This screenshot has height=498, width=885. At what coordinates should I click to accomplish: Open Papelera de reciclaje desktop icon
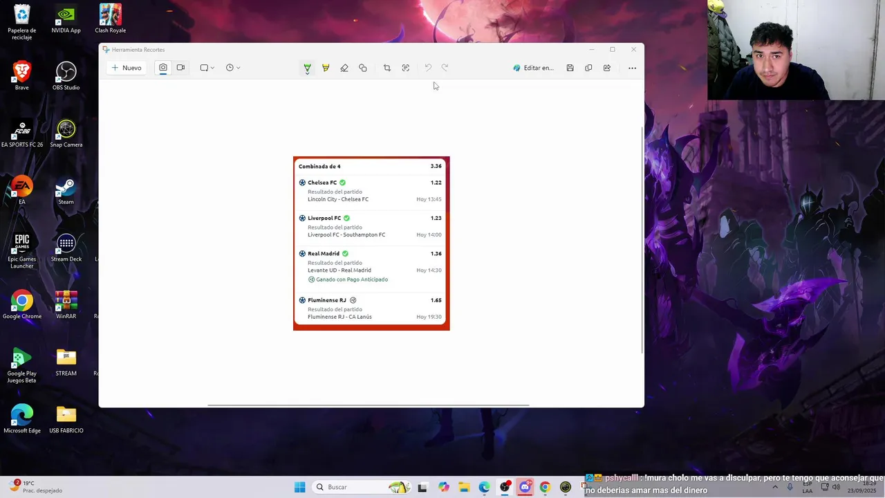click(22, 22)
